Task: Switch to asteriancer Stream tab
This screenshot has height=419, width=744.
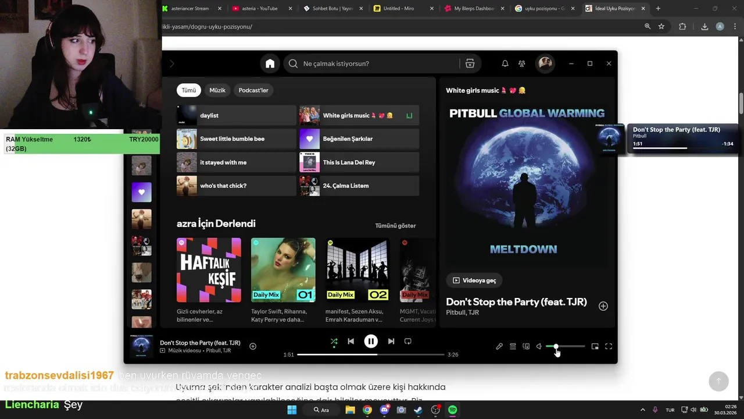Action: pos(190,9)
